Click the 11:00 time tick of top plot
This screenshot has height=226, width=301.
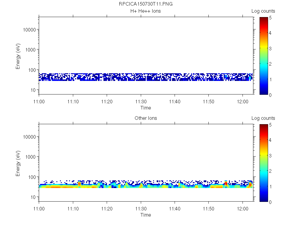coord(39,102)
